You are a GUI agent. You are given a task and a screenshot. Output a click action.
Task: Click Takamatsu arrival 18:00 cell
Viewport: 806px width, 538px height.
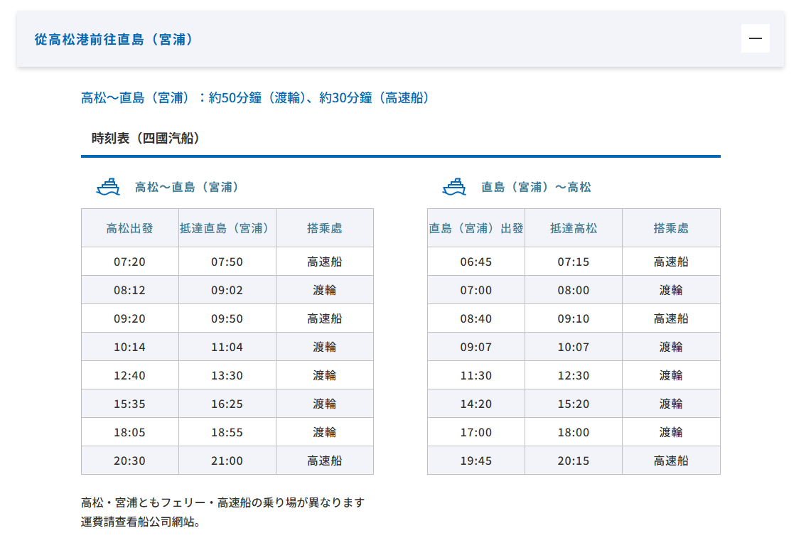[x=574, y=432]
